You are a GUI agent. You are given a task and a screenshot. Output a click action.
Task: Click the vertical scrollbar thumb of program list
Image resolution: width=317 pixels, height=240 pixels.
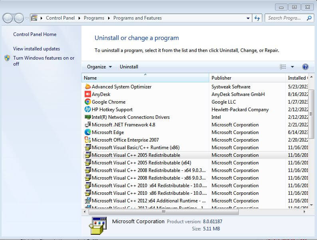point(311,114)
